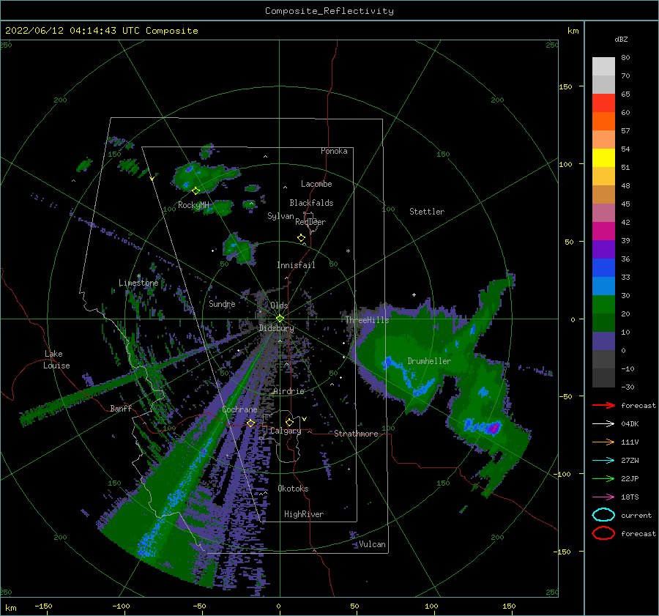Click yellow v marker northwest of RockyMH

152,179
